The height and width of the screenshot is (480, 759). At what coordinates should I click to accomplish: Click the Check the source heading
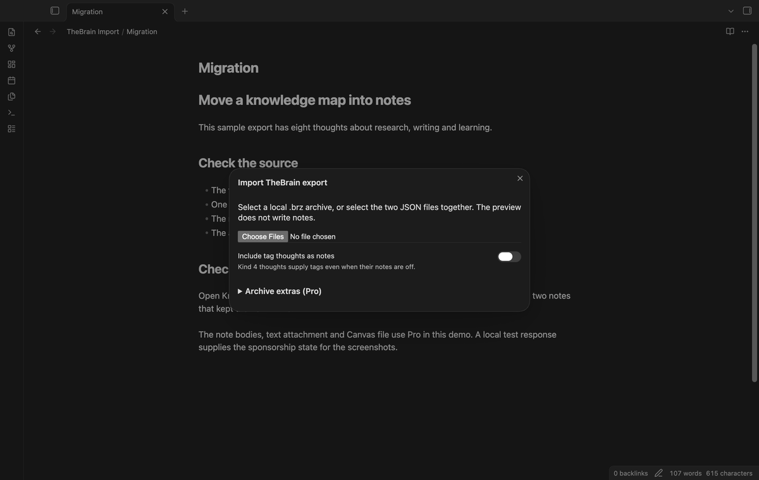point(248,163)
